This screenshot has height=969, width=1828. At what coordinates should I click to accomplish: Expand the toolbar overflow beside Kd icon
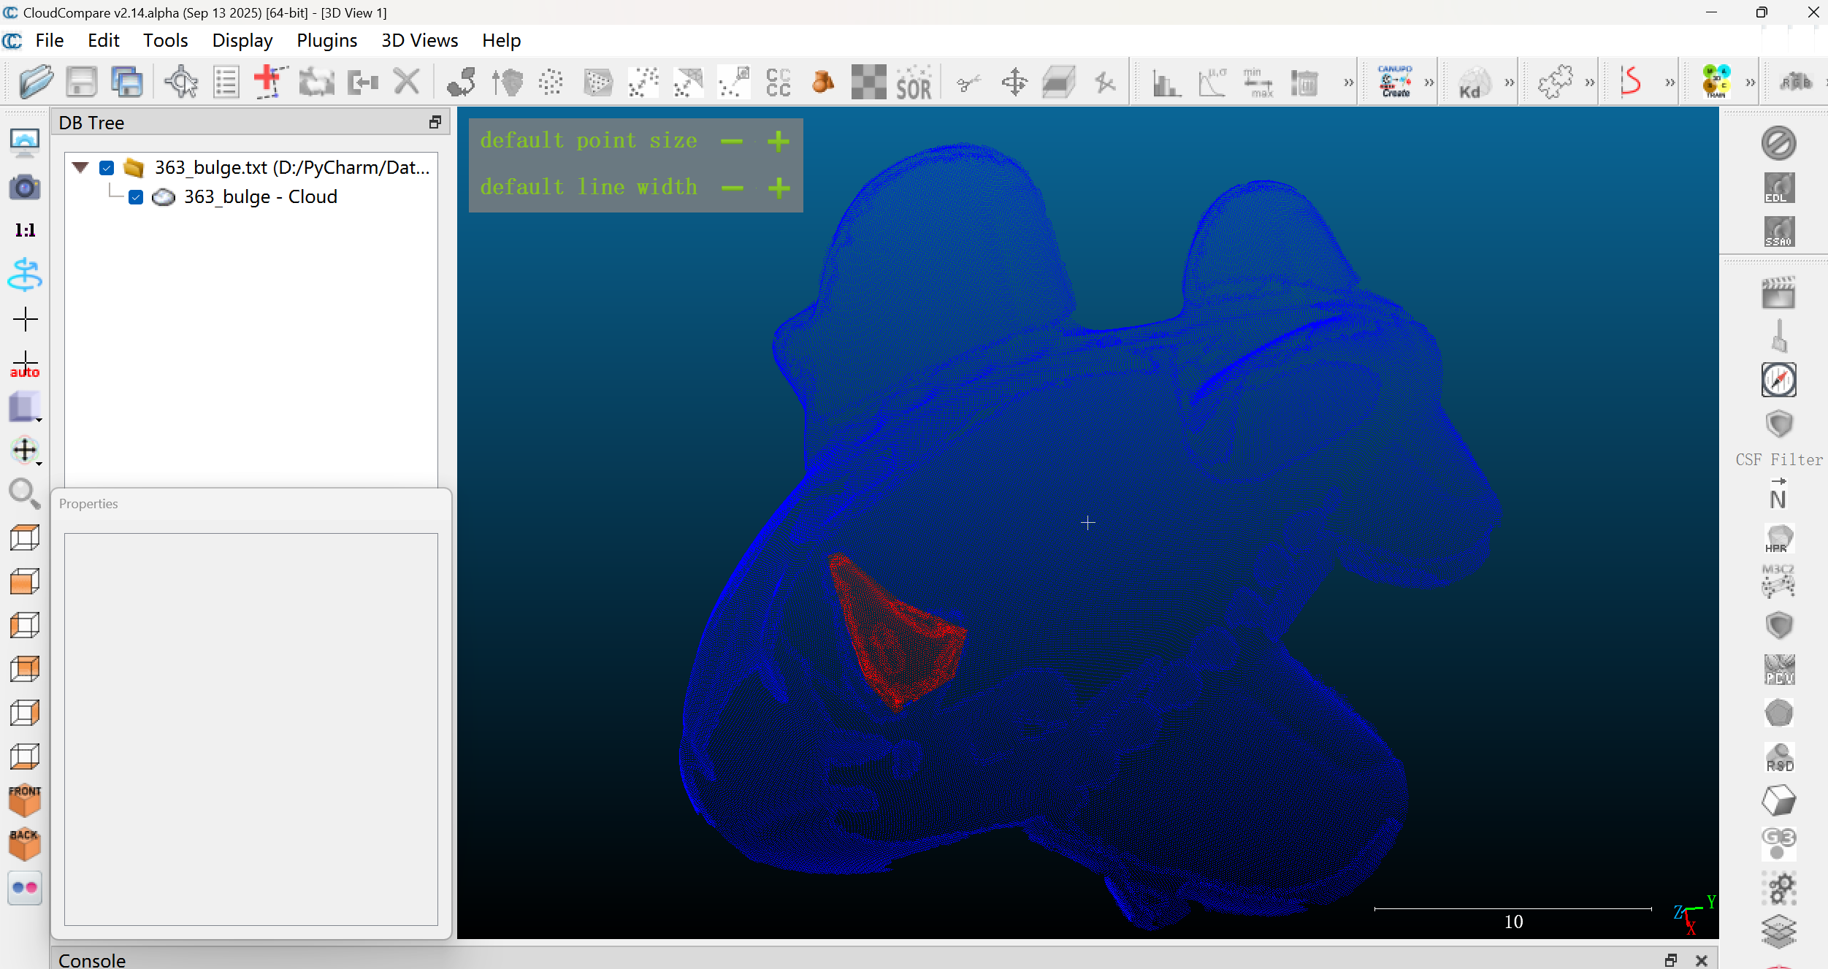(1508, 81)
